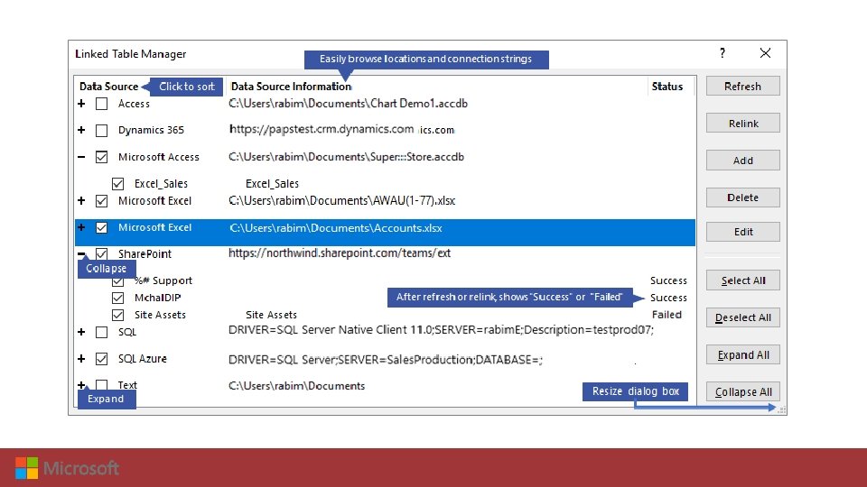Click the Relink button
This screenshot has height=487, width=867.
(742, 124)
